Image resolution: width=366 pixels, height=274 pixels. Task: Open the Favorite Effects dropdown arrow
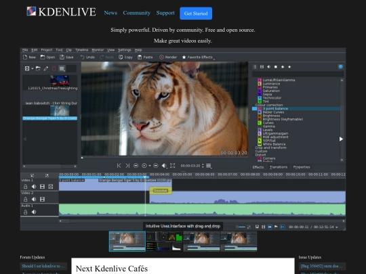pyautogui.click(x=214, y=59)
